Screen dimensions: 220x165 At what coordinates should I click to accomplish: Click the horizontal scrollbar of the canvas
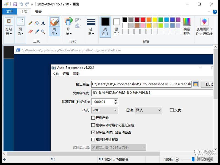point(83,153)
